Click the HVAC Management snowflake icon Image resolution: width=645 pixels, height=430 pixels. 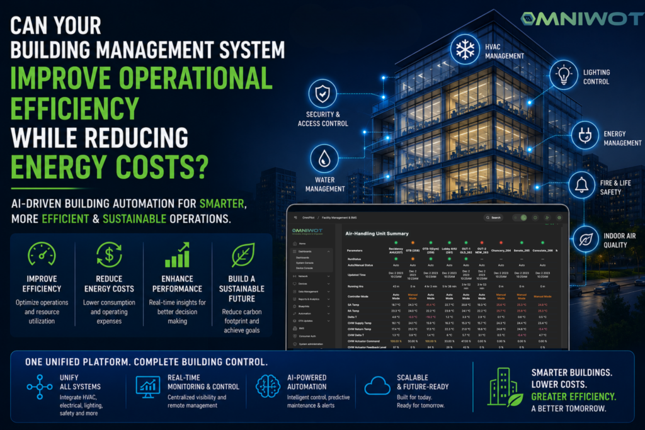(x=465, y=49)
